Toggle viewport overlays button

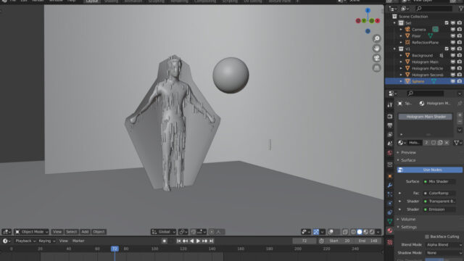point(331,232)
